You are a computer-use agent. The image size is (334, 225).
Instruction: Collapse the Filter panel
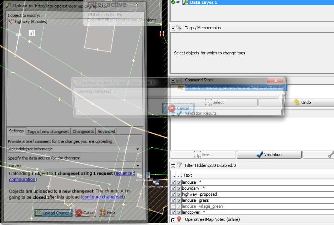click(x=173, y=165)
